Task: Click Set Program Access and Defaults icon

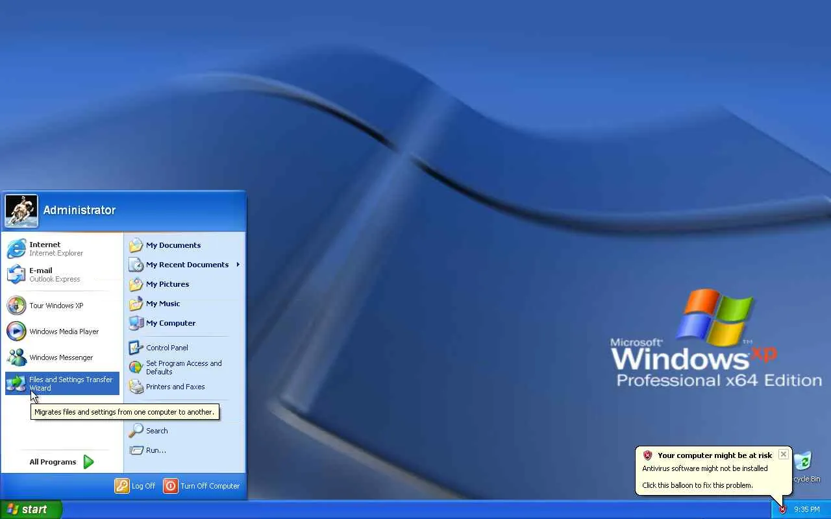Action: [x=136, y=367]
